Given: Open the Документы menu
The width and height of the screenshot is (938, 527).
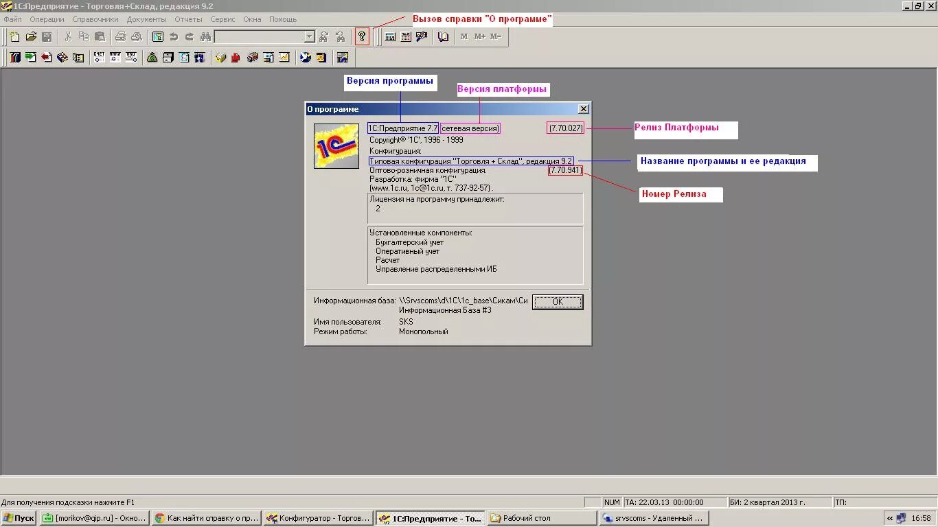Looking at the screenshot, I should [x=146, y=19].
